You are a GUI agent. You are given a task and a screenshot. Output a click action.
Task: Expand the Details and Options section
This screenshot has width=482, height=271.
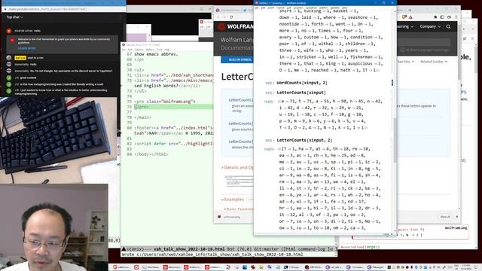click(x=237, y=167)
